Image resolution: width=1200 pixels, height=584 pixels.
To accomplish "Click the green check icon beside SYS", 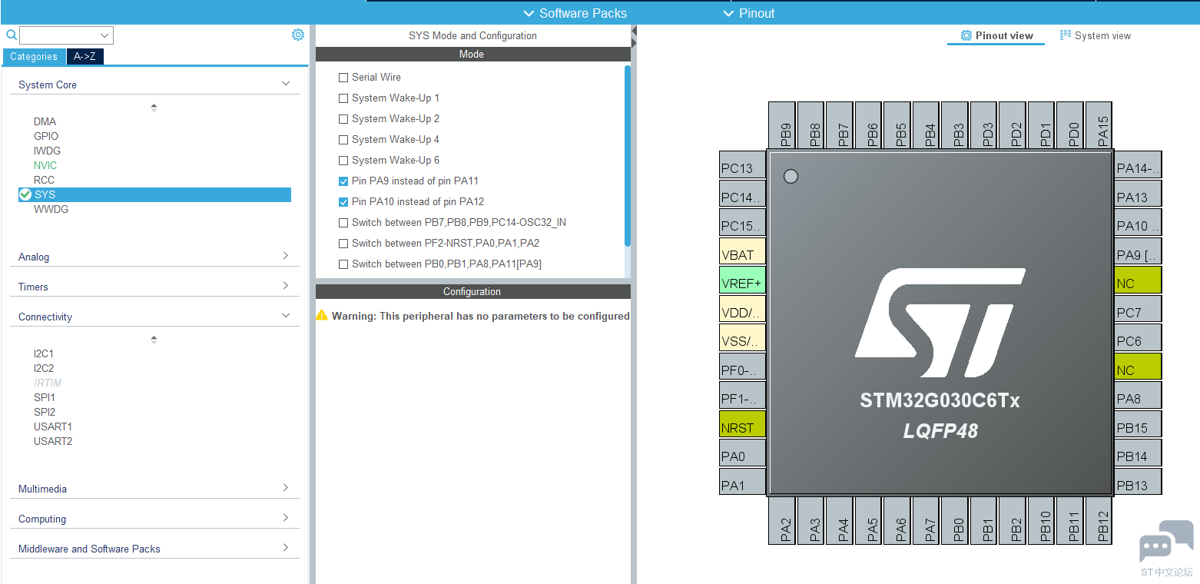I will coord(25,194).
